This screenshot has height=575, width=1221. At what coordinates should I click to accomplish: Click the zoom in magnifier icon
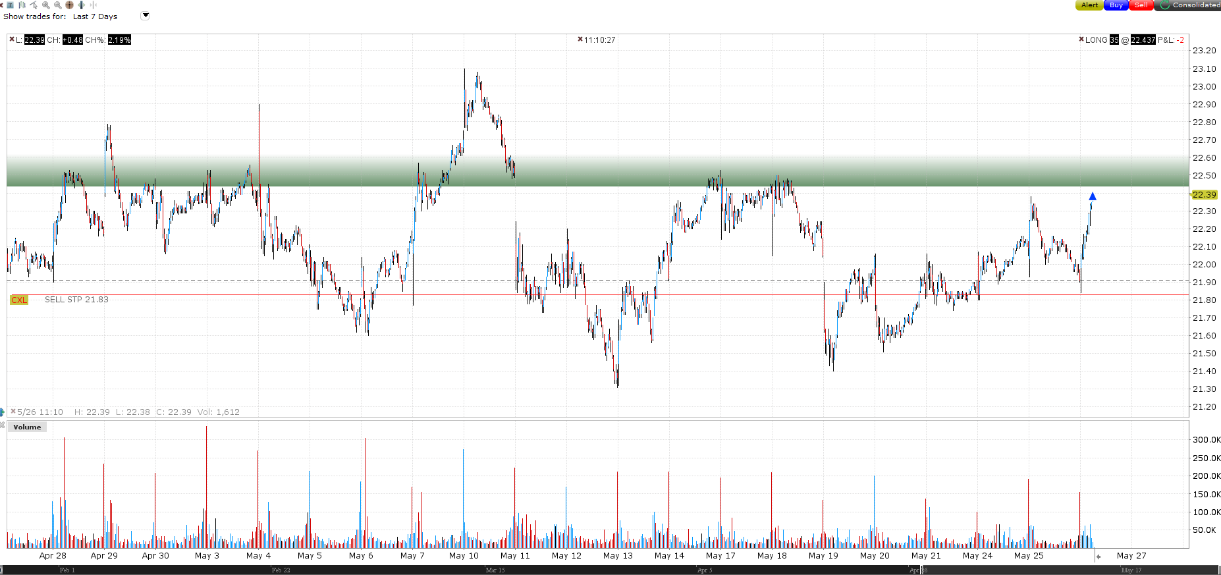pyautogui.click(x=46, y=5)
